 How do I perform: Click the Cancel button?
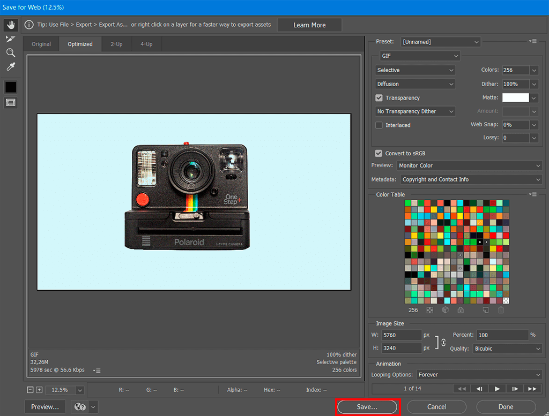(436, 407)
